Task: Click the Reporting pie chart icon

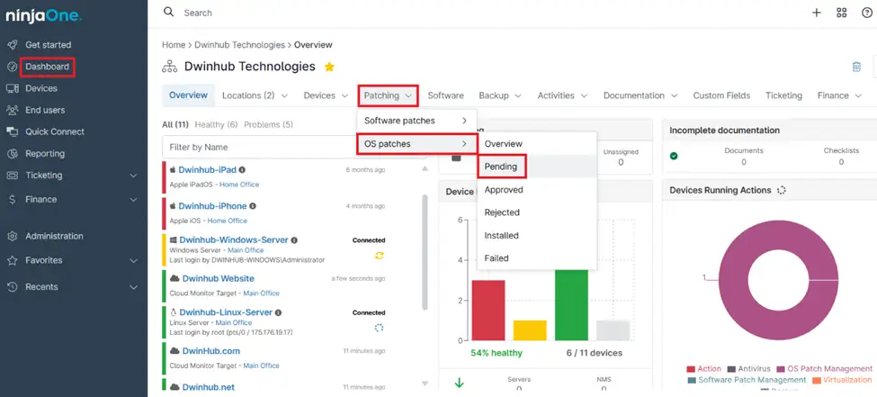Action: coord(13,153)
